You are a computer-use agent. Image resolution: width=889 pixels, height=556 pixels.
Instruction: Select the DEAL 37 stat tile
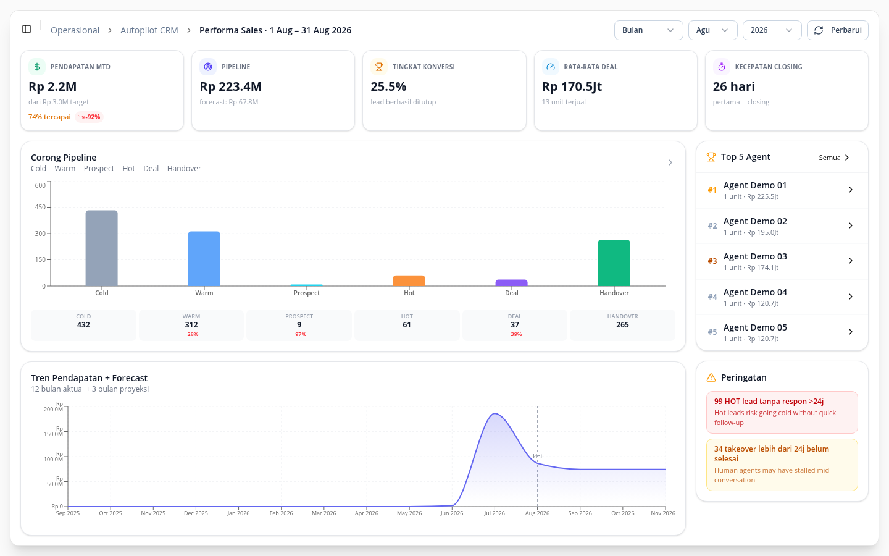pos(515,325)
